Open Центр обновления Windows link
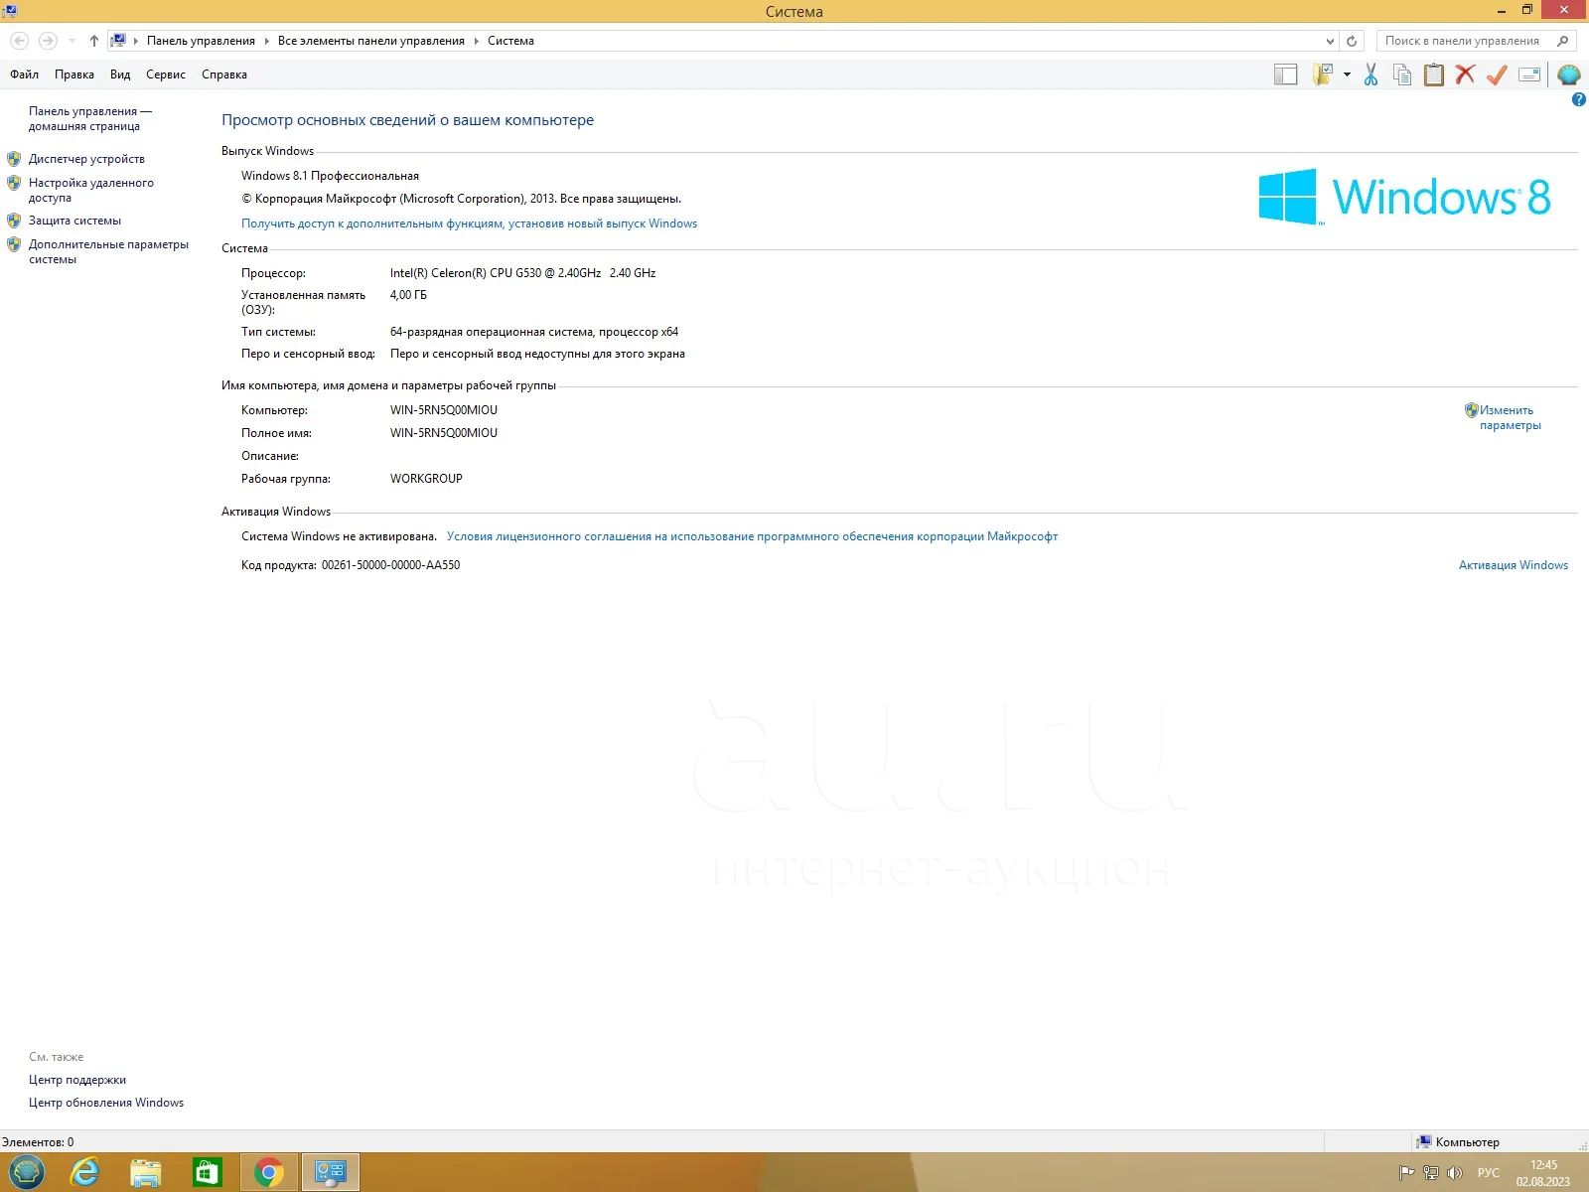The width and height of the screenshot is (1589, 1192). click(106, 1103)
